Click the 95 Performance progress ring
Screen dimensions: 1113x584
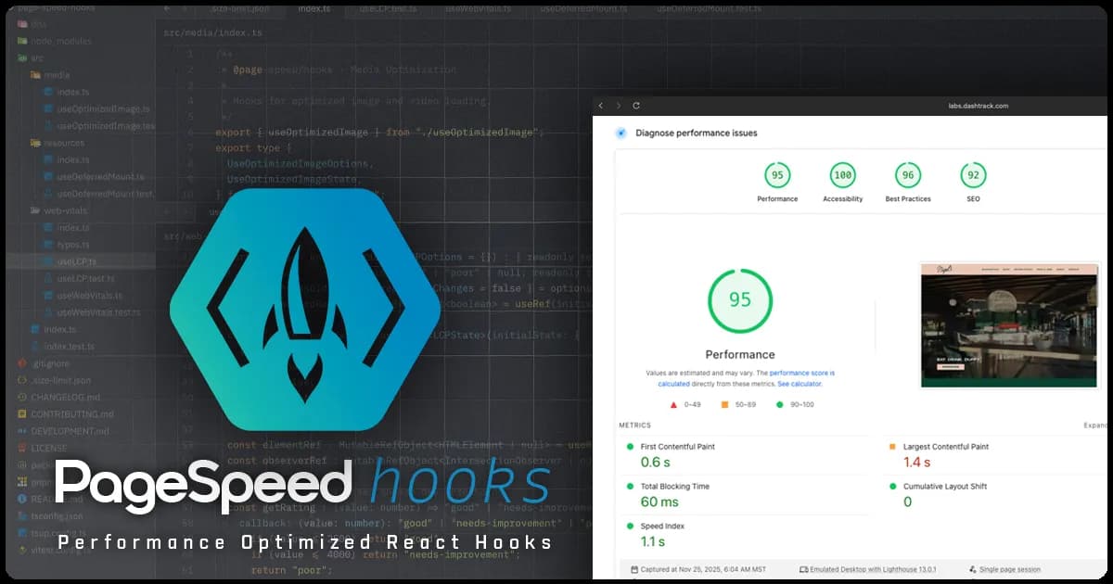(x=739, y=299)
